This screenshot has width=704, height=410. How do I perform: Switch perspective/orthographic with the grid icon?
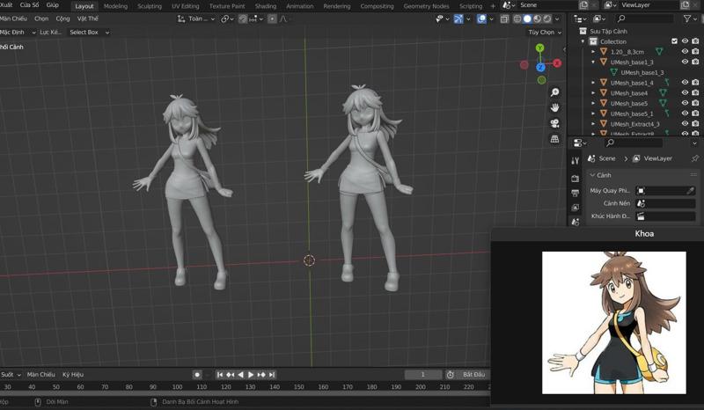click(554, 139)
